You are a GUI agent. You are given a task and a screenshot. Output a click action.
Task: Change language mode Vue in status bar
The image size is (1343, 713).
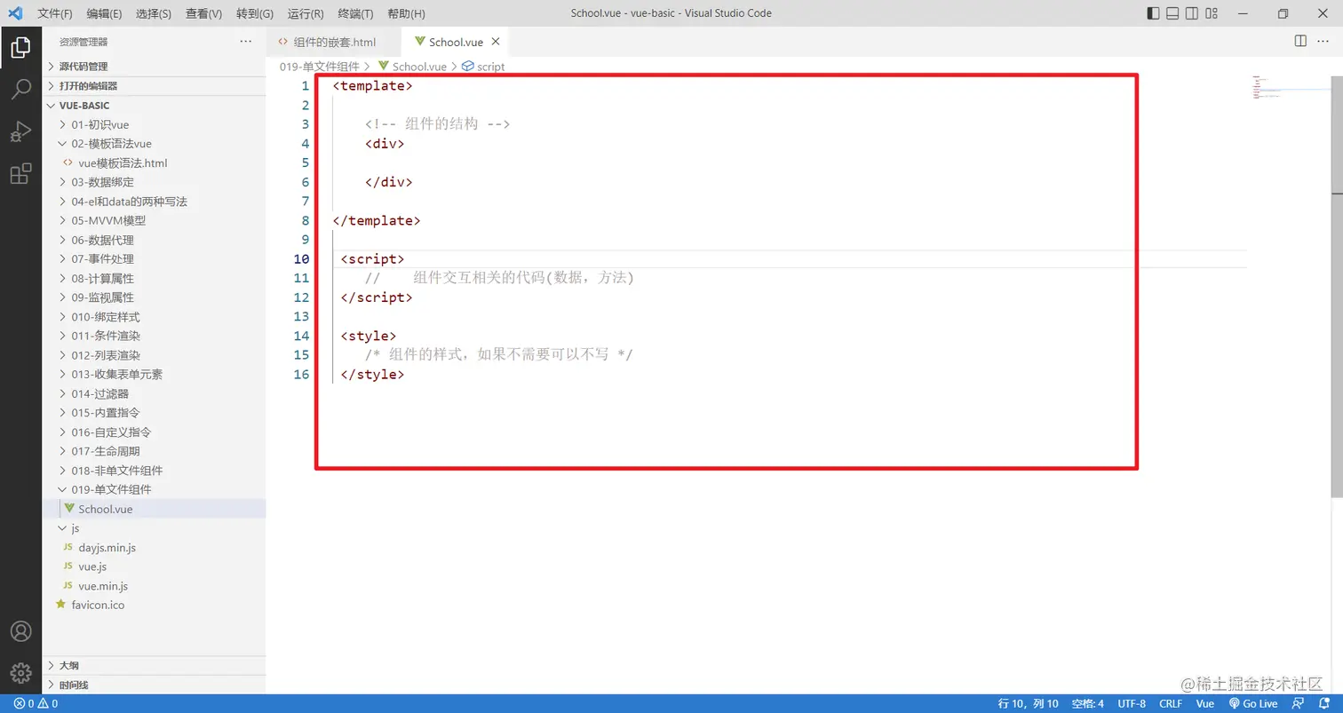coord(1205,703)
